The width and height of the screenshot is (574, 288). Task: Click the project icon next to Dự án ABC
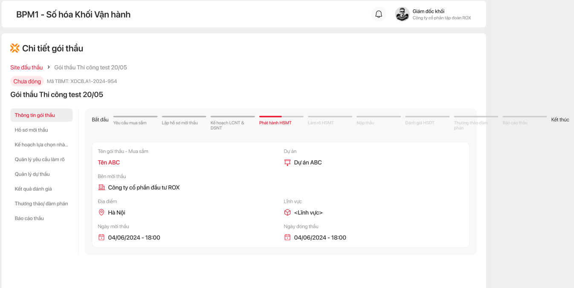point(287,162)
